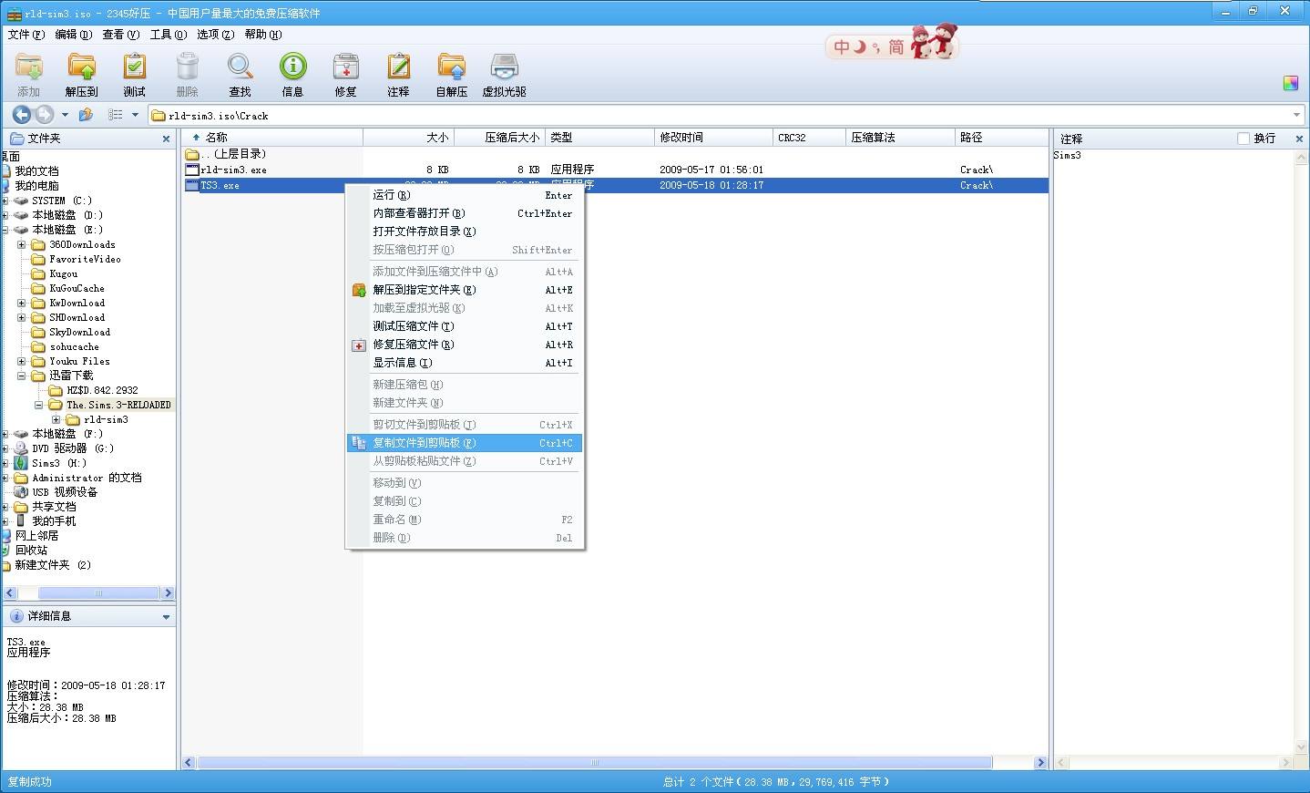Collapse The.Sims.3-RELOADED tree node
The image size is (1310, 793).
pyautogui.click(x=38, y=405)
